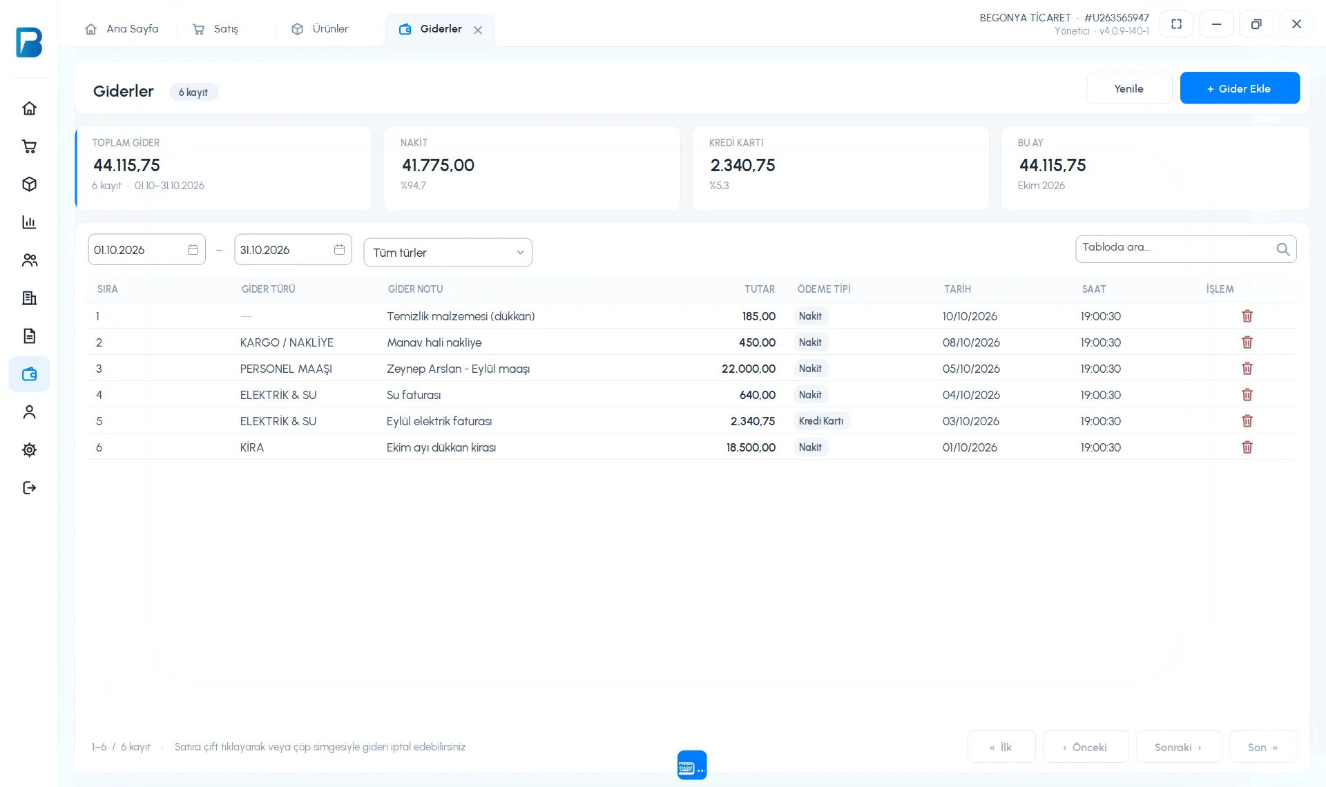1326x787 pixels.
Task: Switch to the Ürünler tab
Action: click(321, 29)
